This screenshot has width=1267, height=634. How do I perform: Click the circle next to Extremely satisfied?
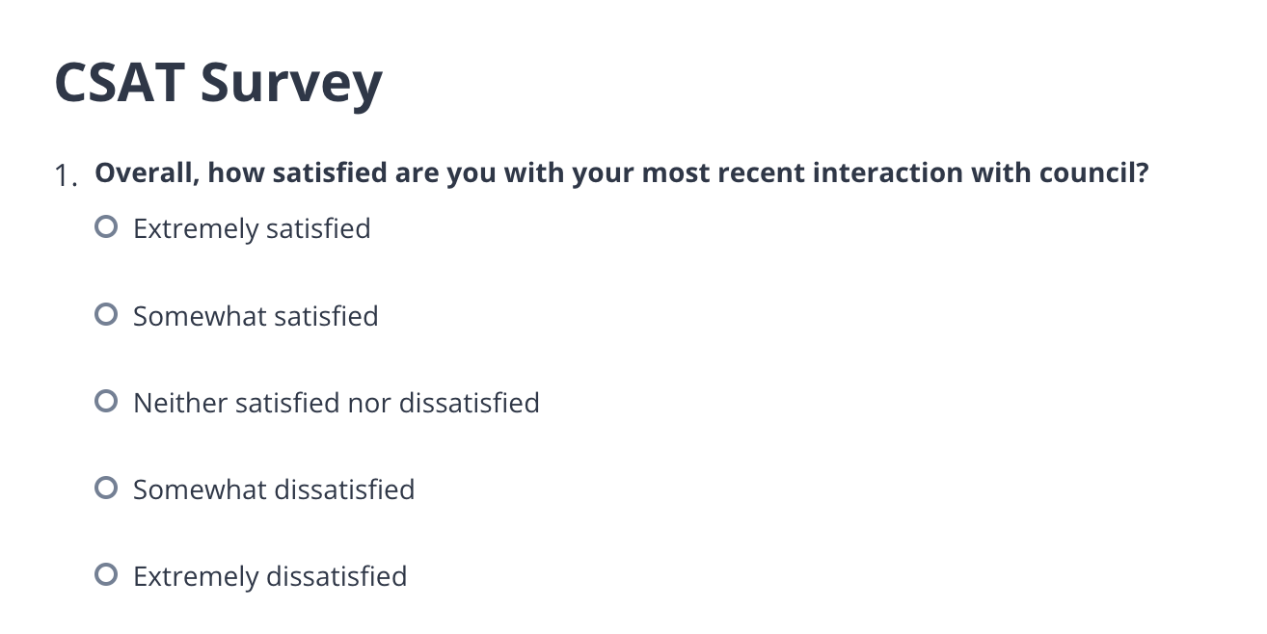(105, 226)
